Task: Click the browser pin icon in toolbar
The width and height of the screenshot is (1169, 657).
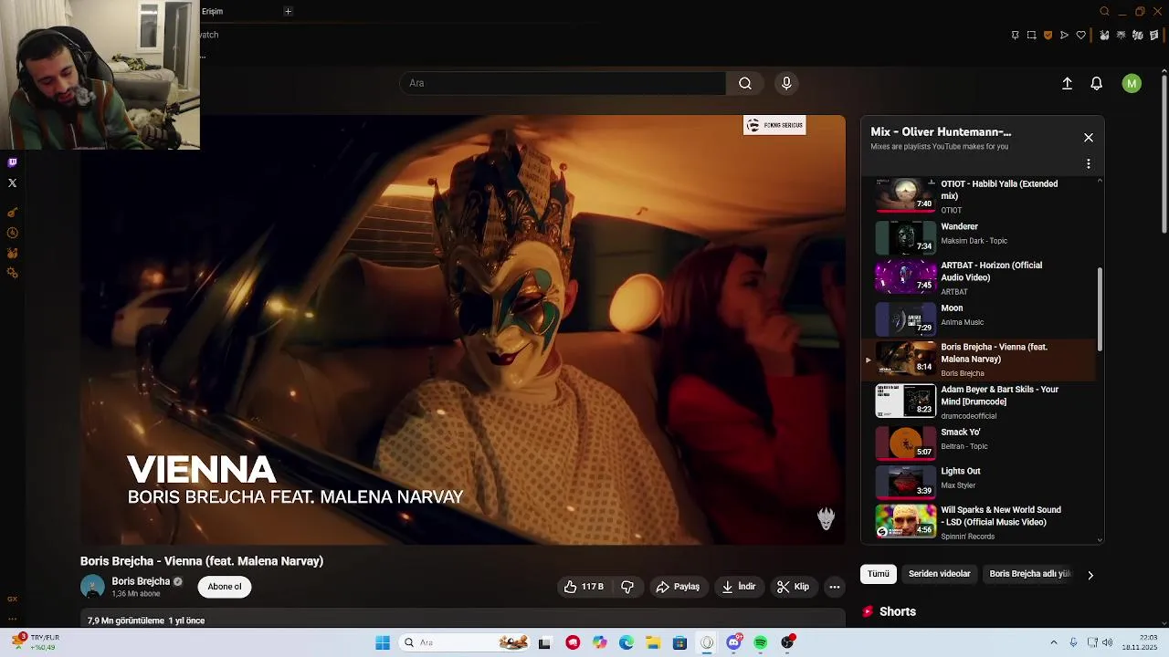Action: [1015, 36]
